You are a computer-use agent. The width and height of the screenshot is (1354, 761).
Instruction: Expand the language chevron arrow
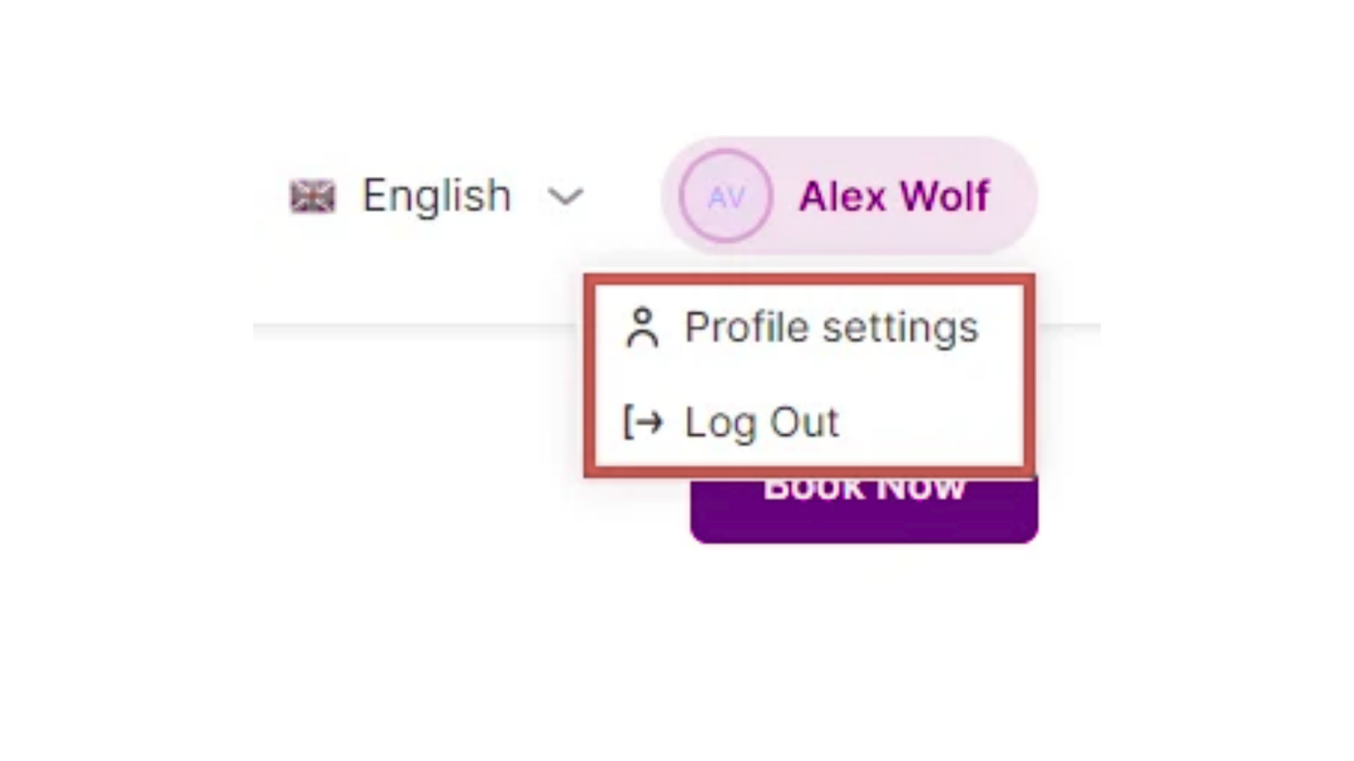tap(566, 197)
